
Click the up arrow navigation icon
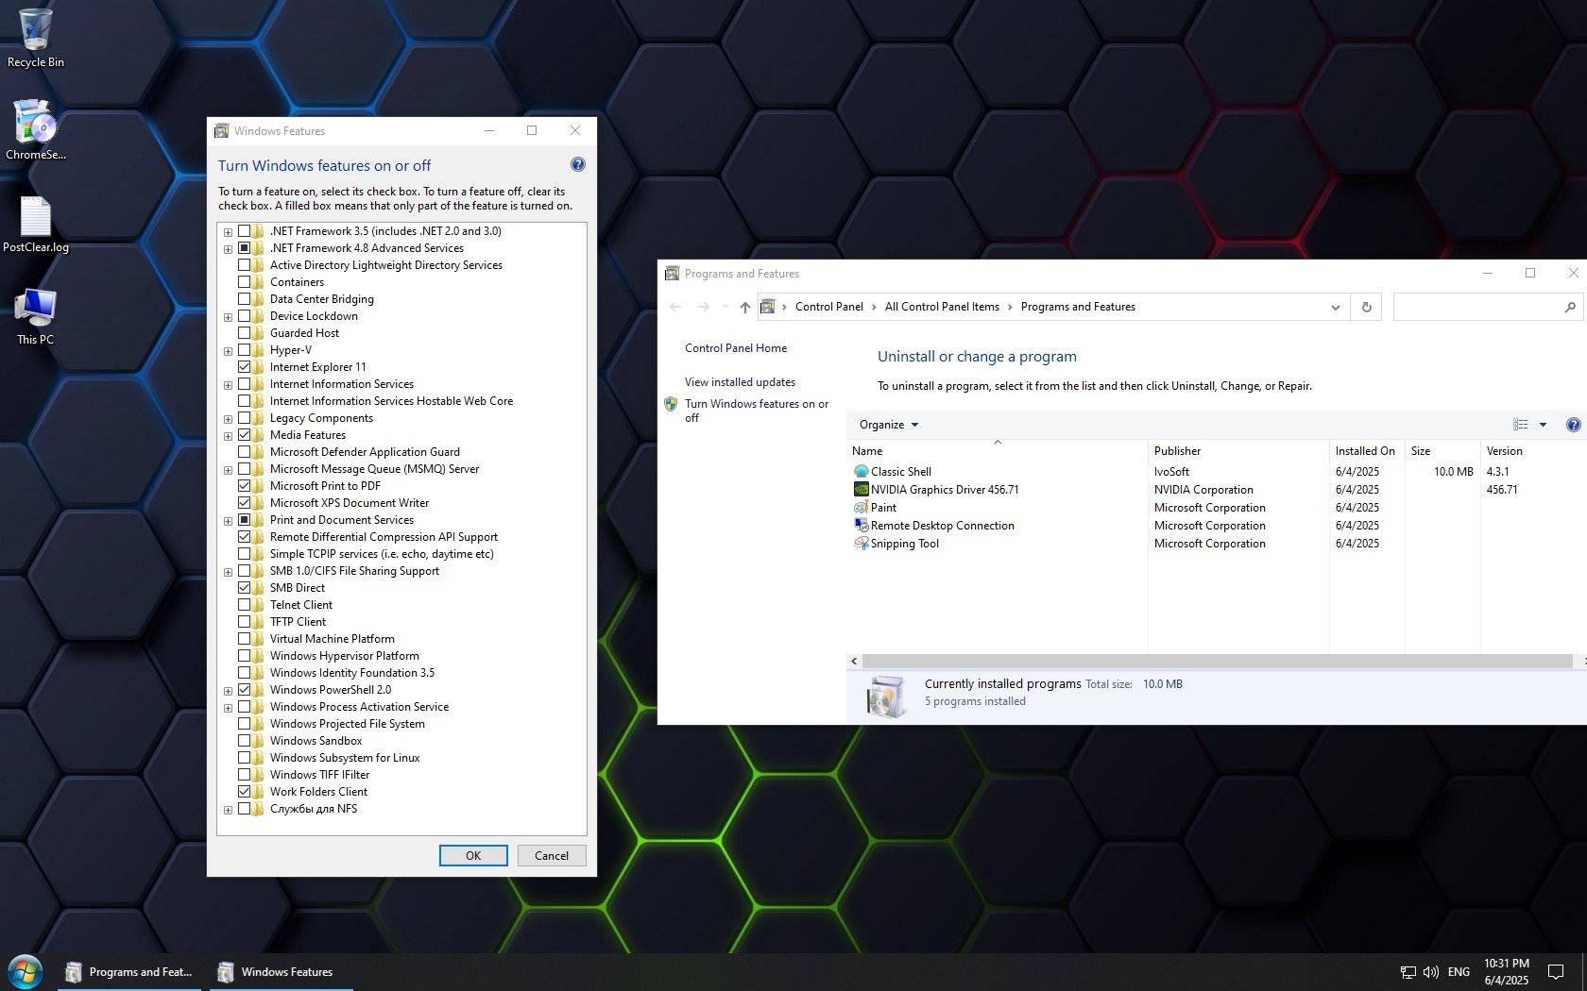(745, 307)
